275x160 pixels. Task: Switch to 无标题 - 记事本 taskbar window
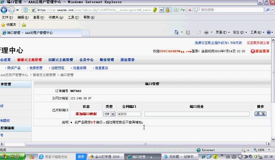179,157
